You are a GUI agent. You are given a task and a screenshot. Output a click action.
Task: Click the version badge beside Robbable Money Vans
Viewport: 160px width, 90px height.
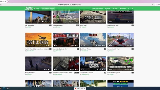coord(132,73)
